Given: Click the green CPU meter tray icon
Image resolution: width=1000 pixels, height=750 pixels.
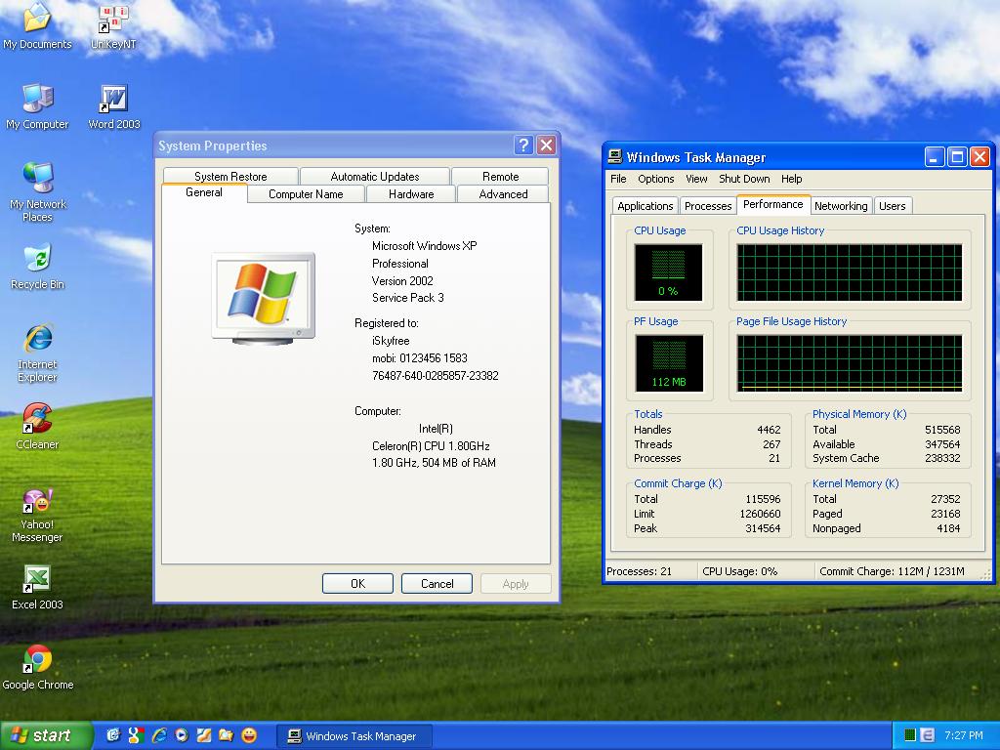Looking at the screenshot, I should click(910, 735).
